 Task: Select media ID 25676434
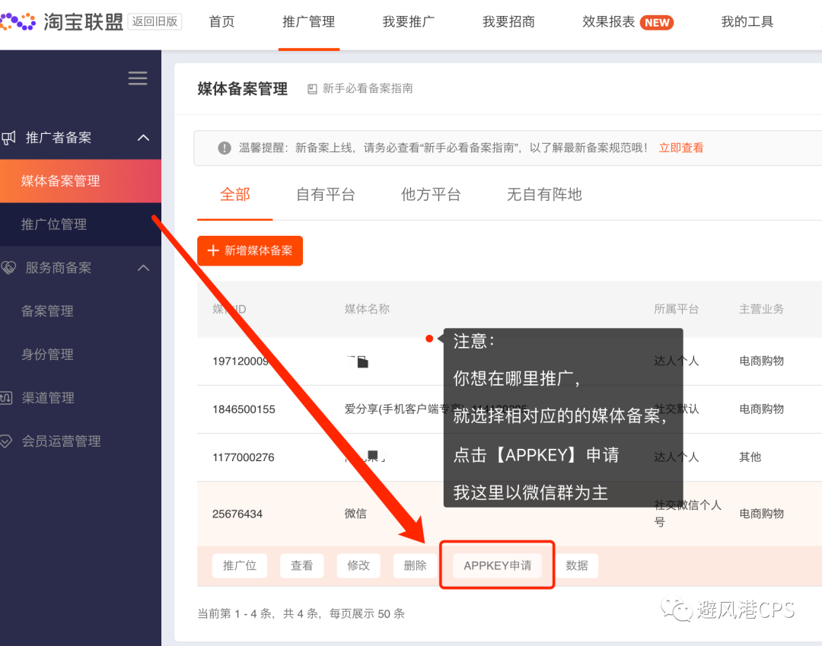tap(237, 514)
